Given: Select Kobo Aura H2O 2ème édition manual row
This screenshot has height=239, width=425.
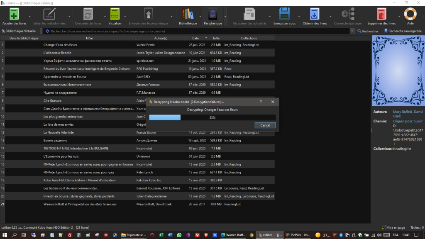Looking at the screenshot, I should point(139,180).
